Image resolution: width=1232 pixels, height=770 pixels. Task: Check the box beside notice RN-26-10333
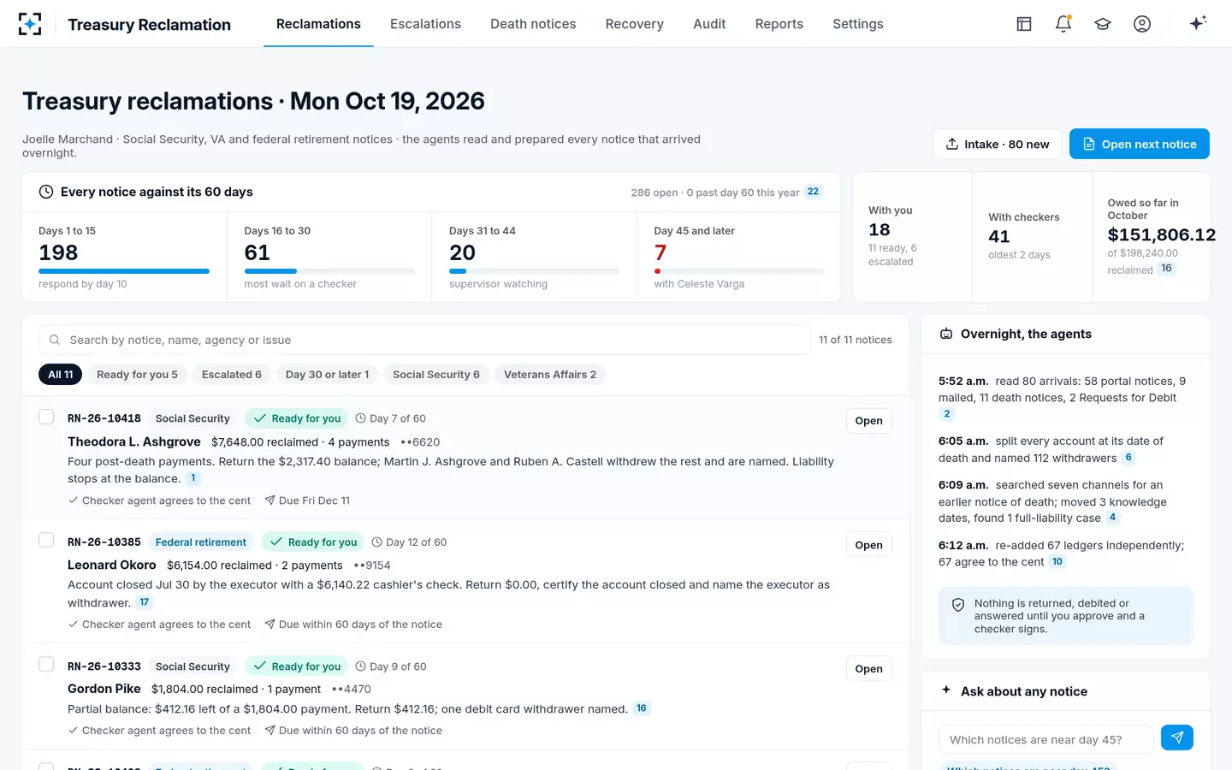coord(46,665)
